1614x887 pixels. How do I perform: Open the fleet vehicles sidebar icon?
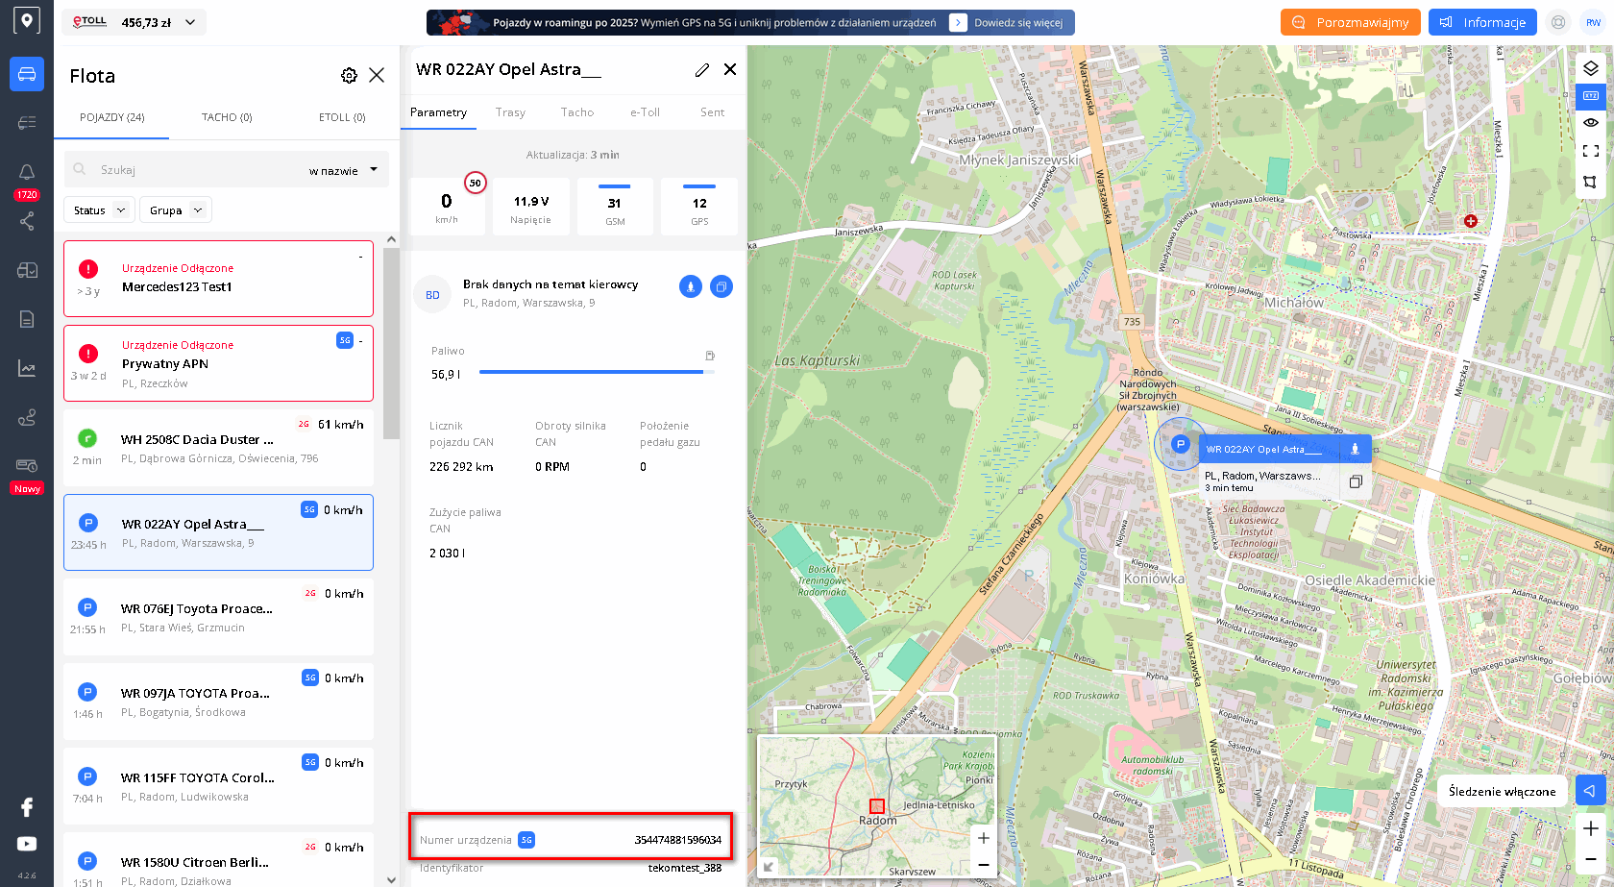[27, 74]
